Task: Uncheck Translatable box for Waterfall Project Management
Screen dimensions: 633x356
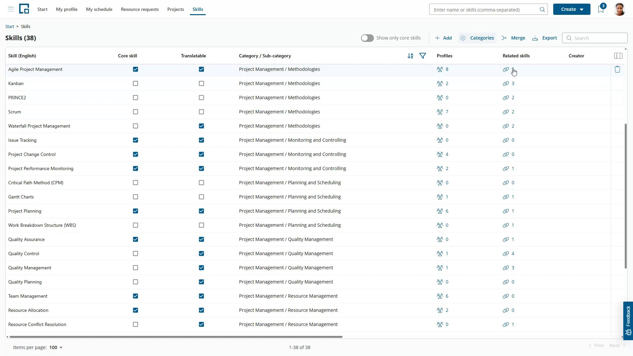Action: click(201, 126)
